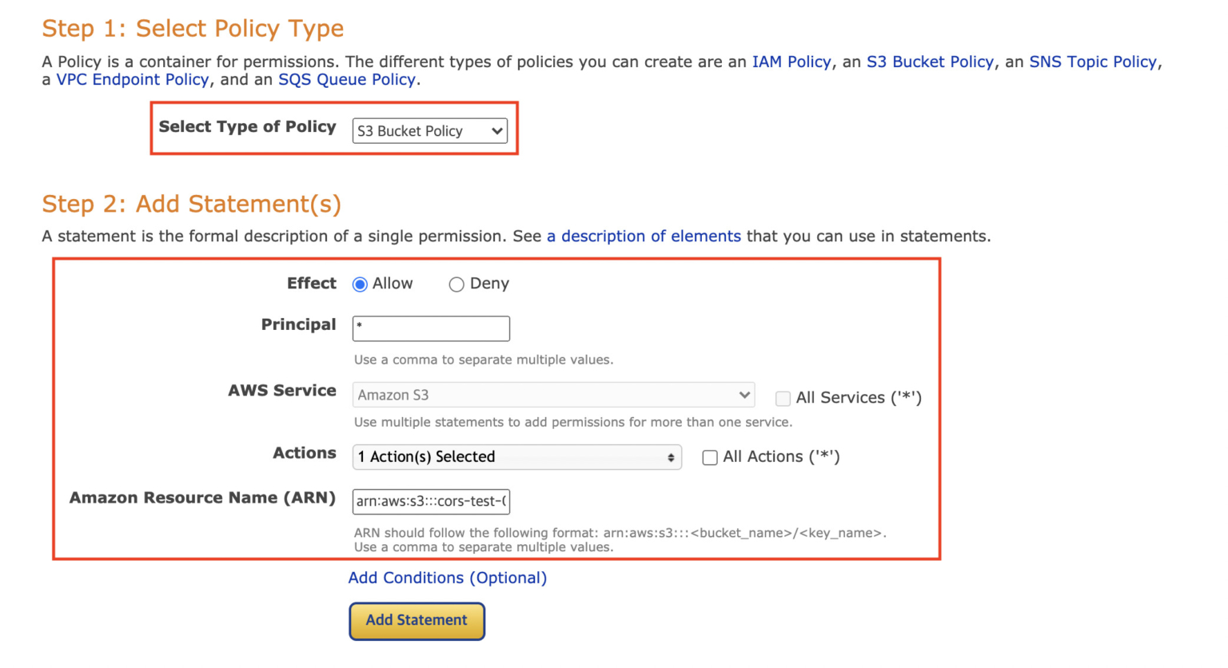Open Add Conditions (Optional) link

447,578
